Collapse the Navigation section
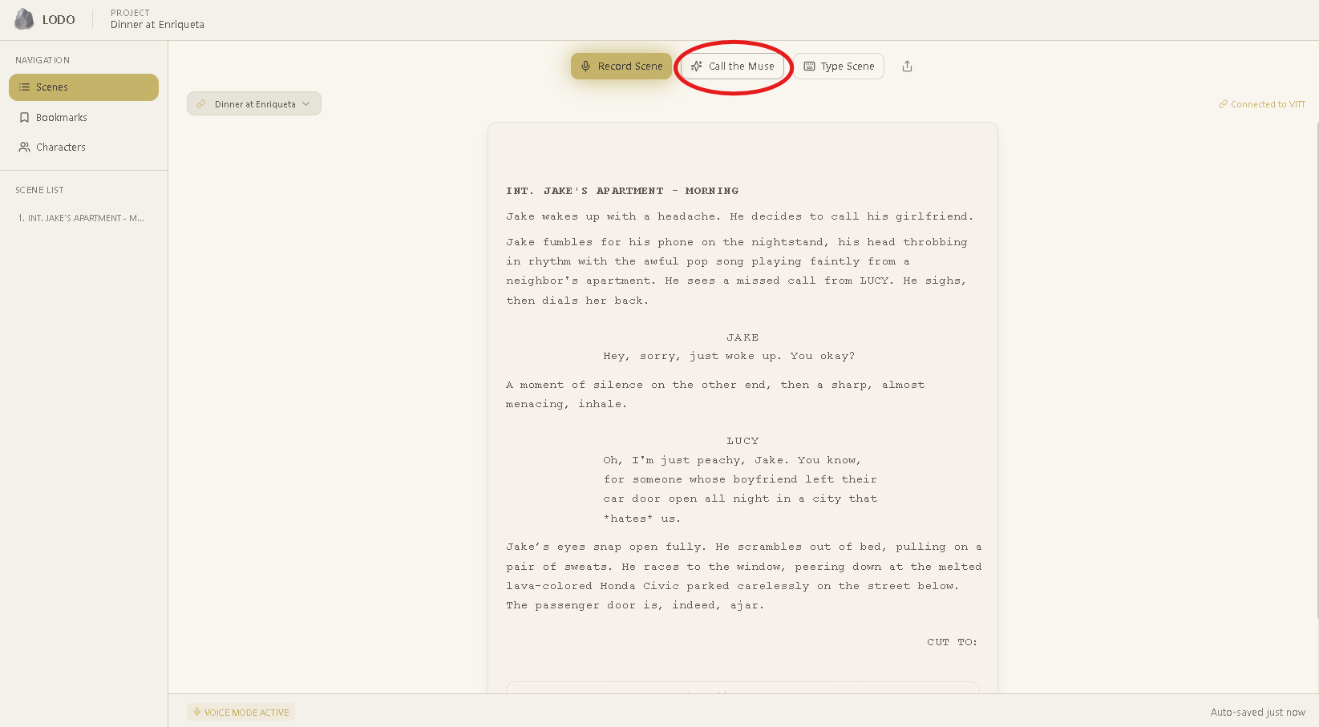Viewport: 1319px width, 727px height. (42, 59)
